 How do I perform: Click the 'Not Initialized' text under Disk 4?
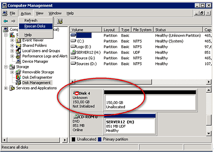[x=84, y=106]
